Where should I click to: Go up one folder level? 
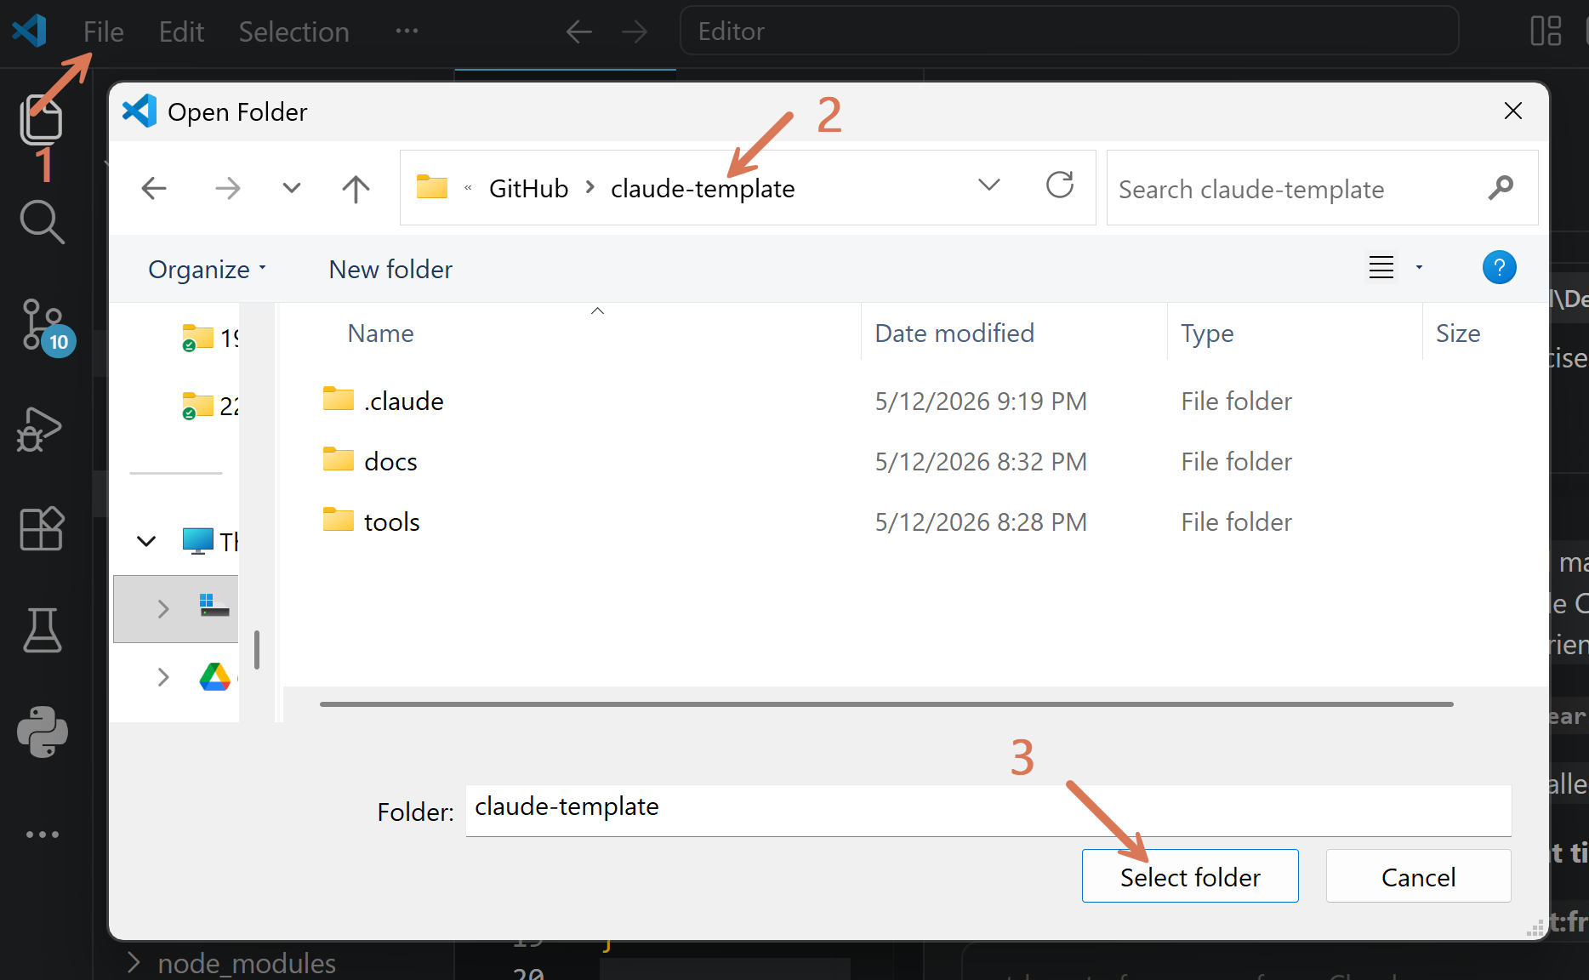pyautogui.click(x=356, y=188)
